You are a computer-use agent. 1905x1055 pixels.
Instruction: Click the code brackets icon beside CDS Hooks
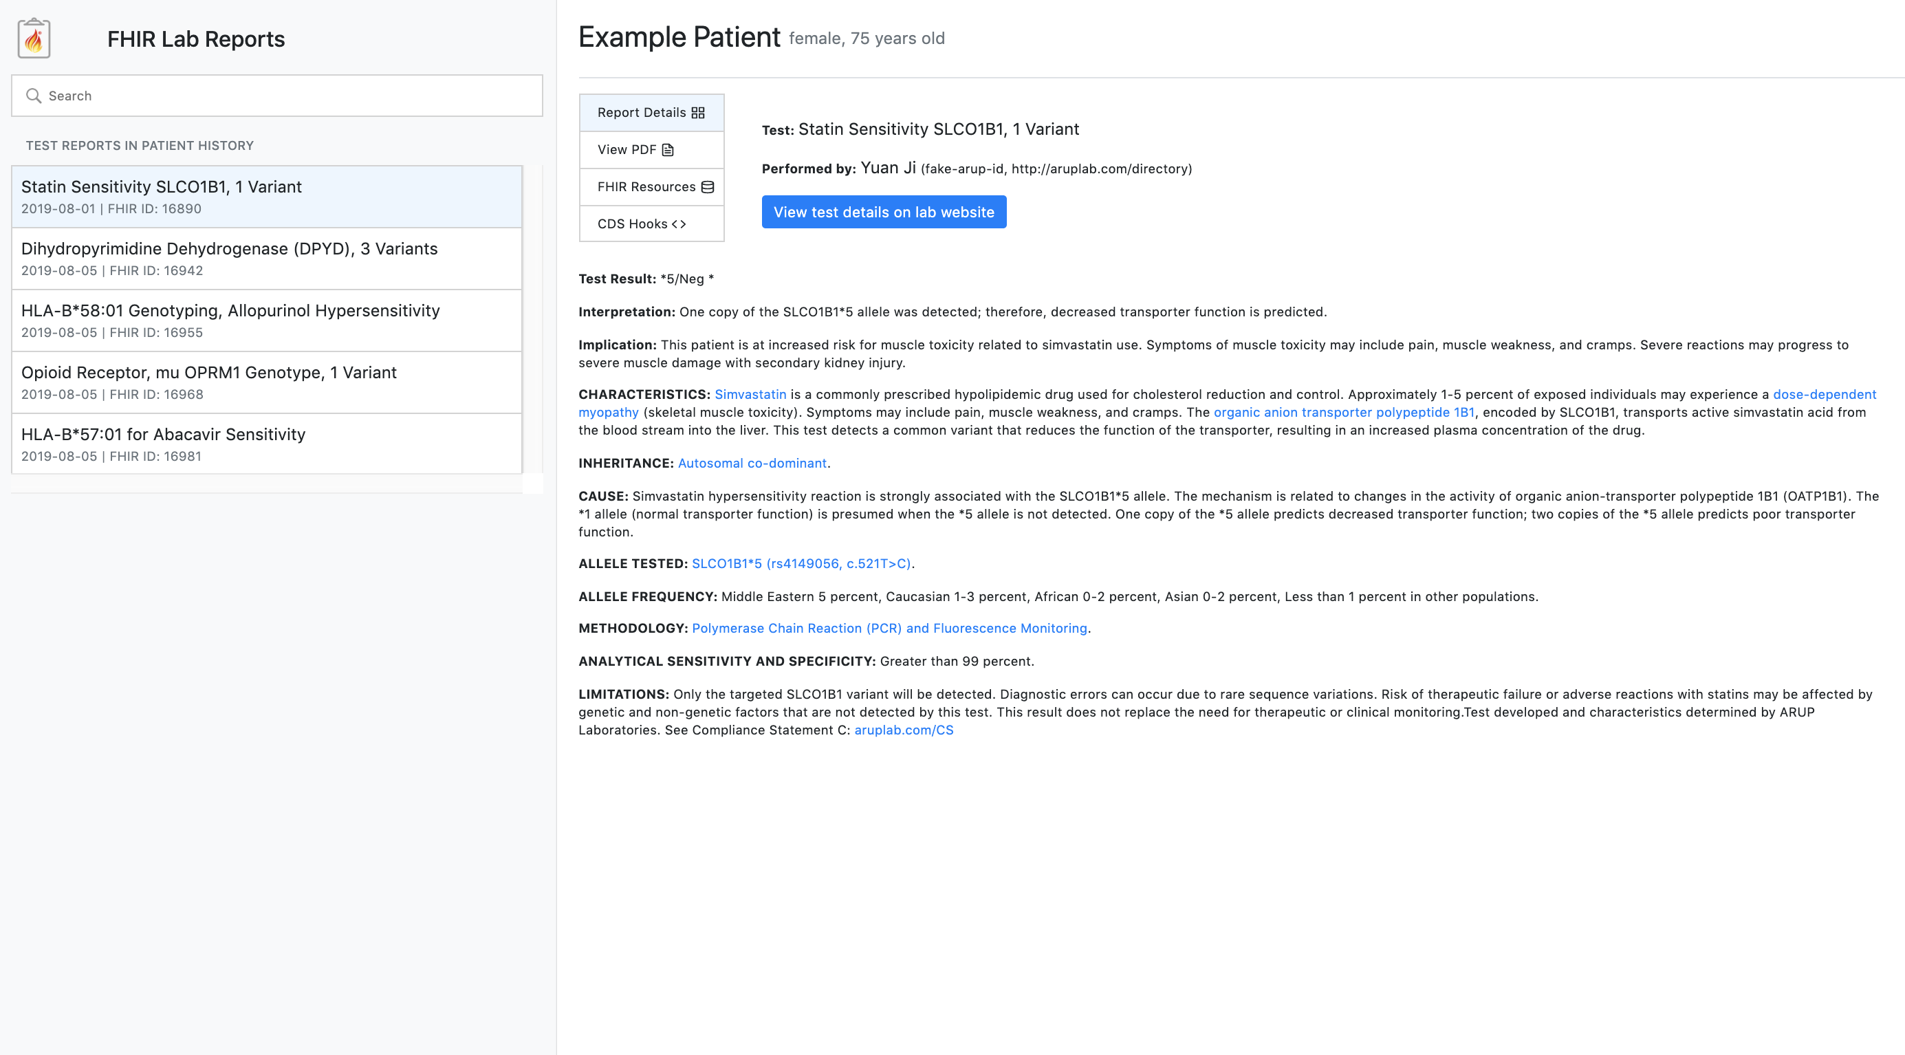[679, 224]
